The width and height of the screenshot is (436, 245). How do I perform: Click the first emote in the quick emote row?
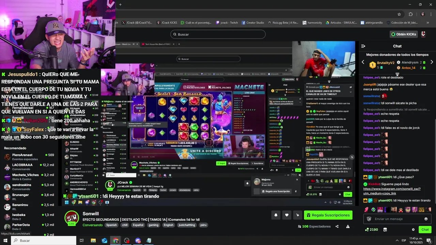(366, 209)
